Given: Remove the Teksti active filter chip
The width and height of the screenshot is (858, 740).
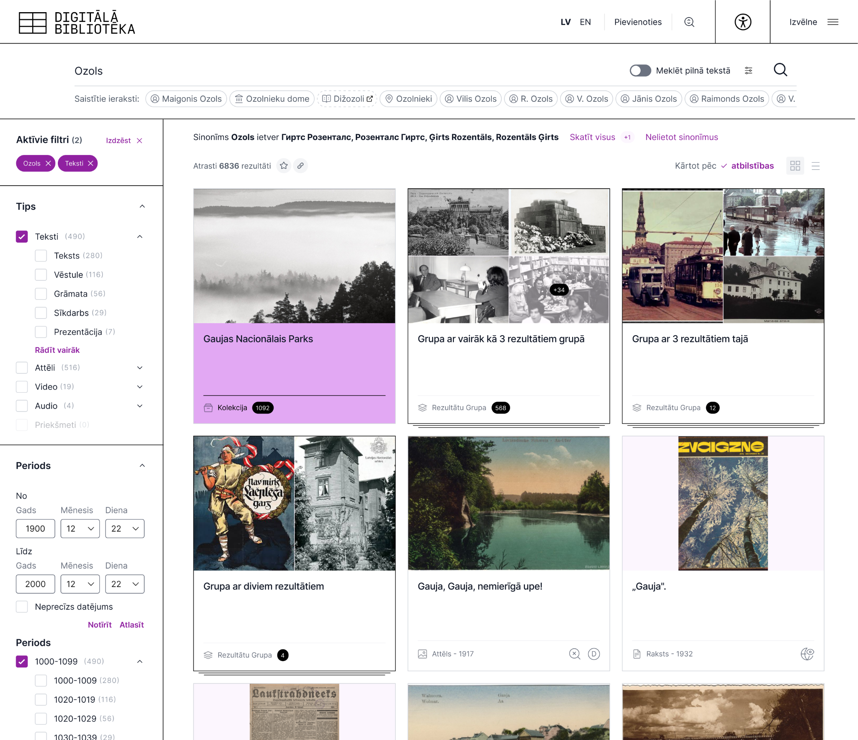Looking at the screenshot, I should 90,163.
